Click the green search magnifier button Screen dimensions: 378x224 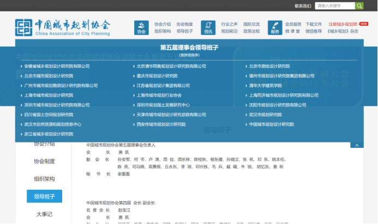(359, 6)
